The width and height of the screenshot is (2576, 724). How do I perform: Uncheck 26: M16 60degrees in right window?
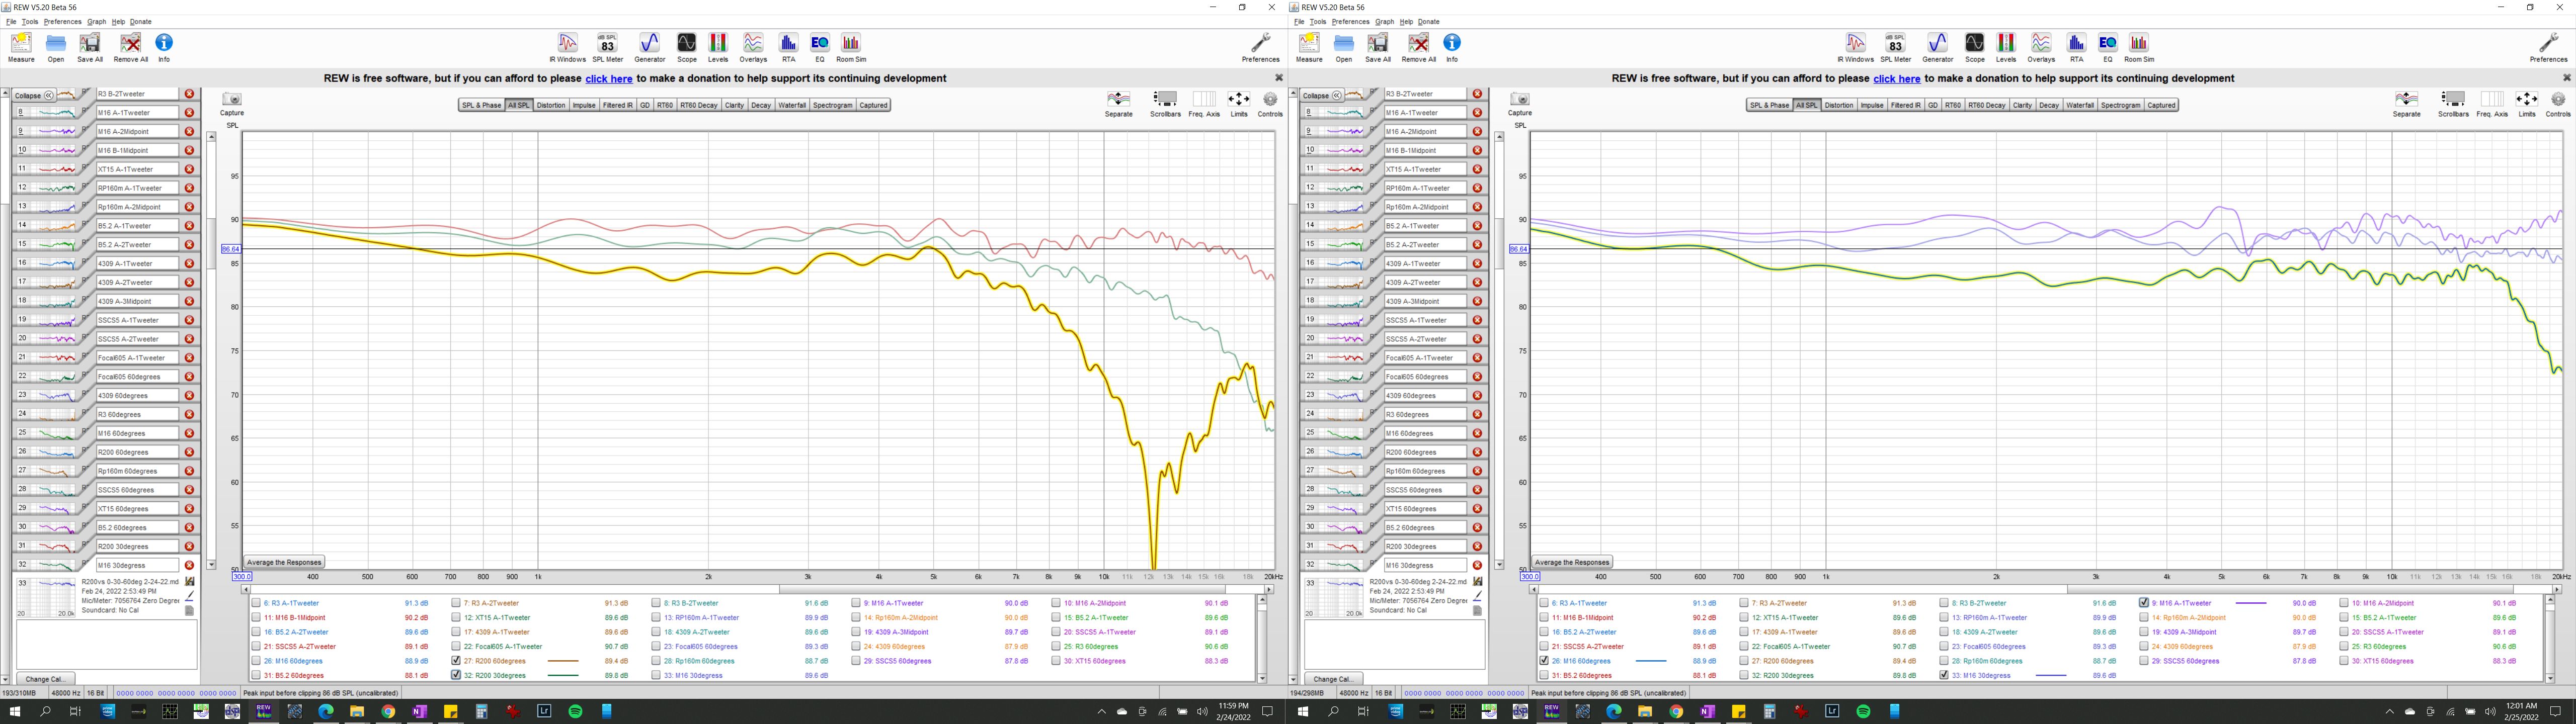(x=1544, y=661)
